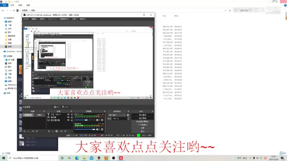Open File Explorer from the taskbar

(x=84, y=158)
